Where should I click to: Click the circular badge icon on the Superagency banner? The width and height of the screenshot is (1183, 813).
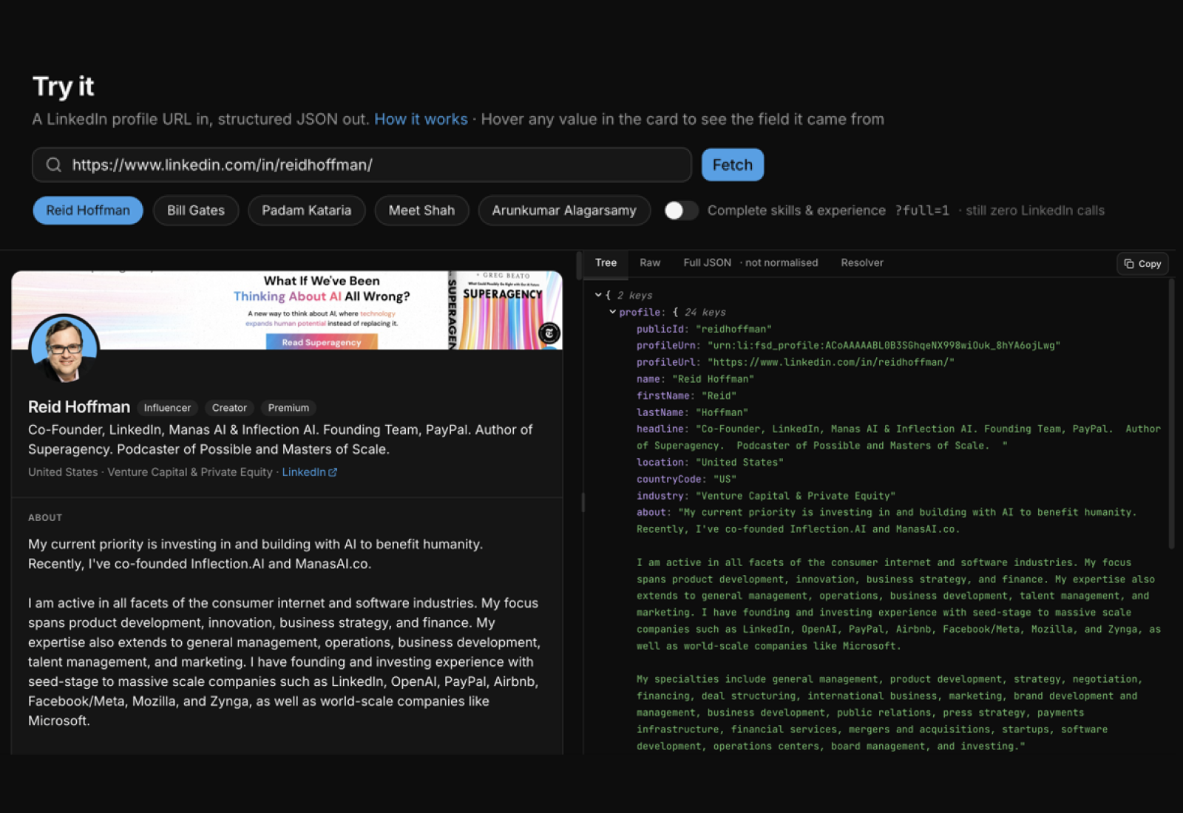(x=549, y=333)
